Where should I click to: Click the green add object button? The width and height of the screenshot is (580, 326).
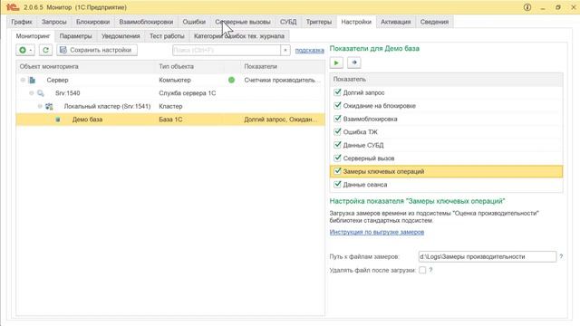tap(25, 50)
